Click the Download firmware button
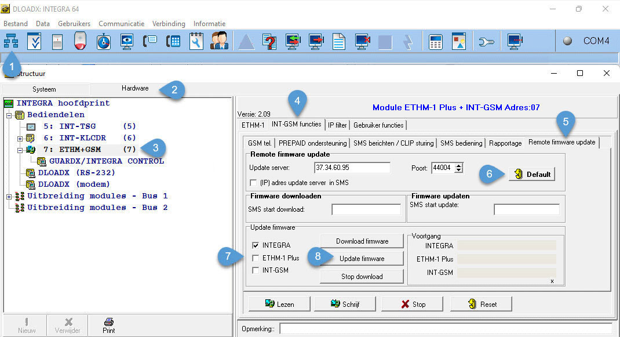This screenshot has height=337, width=620. pyautogui.click(x=362, y=241)
